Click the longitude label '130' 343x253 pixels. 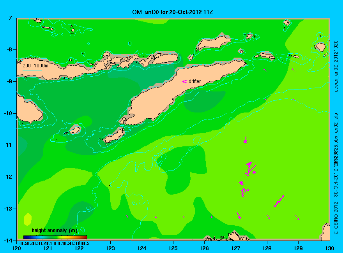point(330,248)
